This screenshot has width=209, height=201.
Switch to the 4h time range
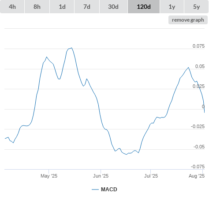pos(12,7)
